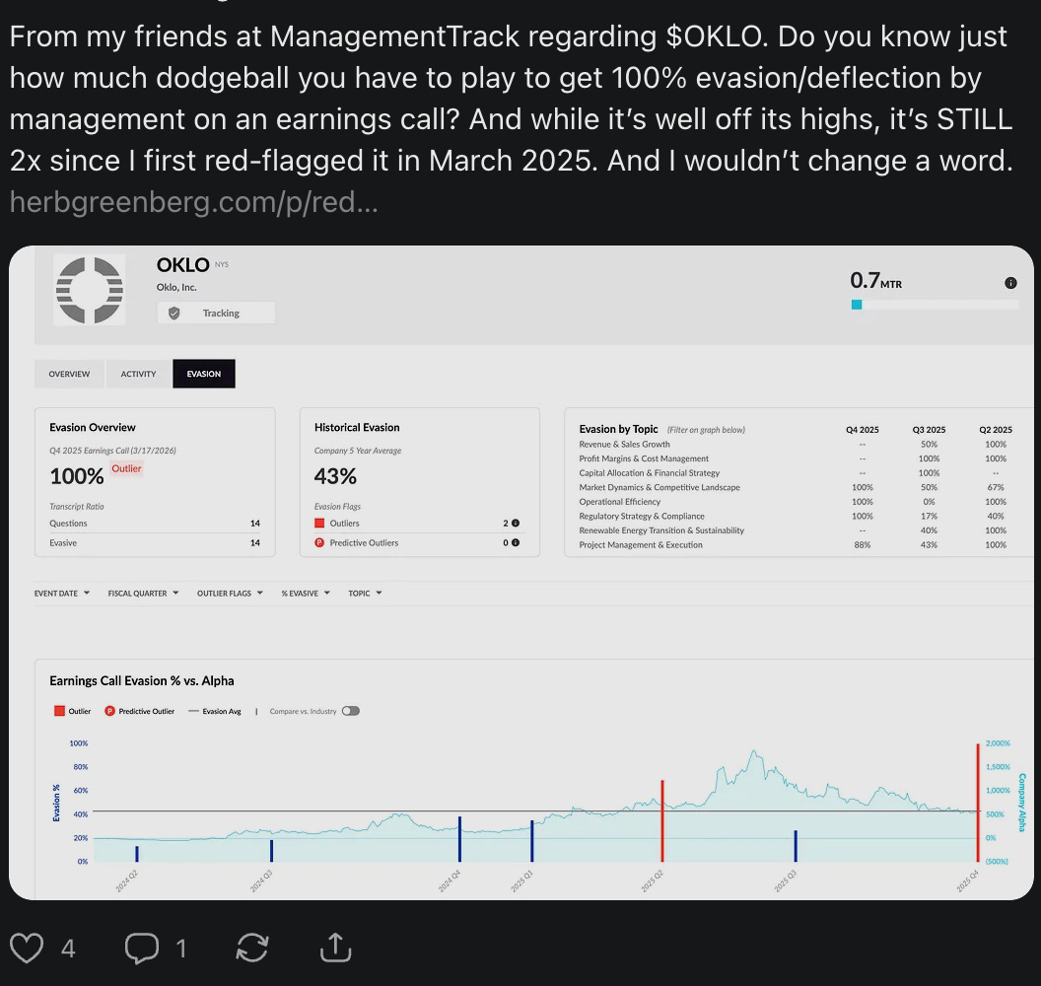Click the Evasive row in Transcript Ratio
This screenshot has height=986, width=1041.
[x=155, y=542]
